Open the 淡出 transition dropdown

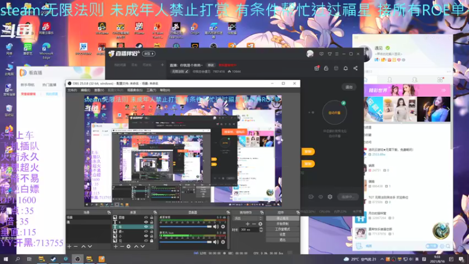tap(247, 218)
